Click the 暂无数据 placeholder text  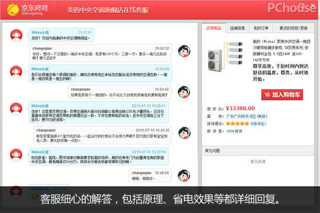pos(258,162)
